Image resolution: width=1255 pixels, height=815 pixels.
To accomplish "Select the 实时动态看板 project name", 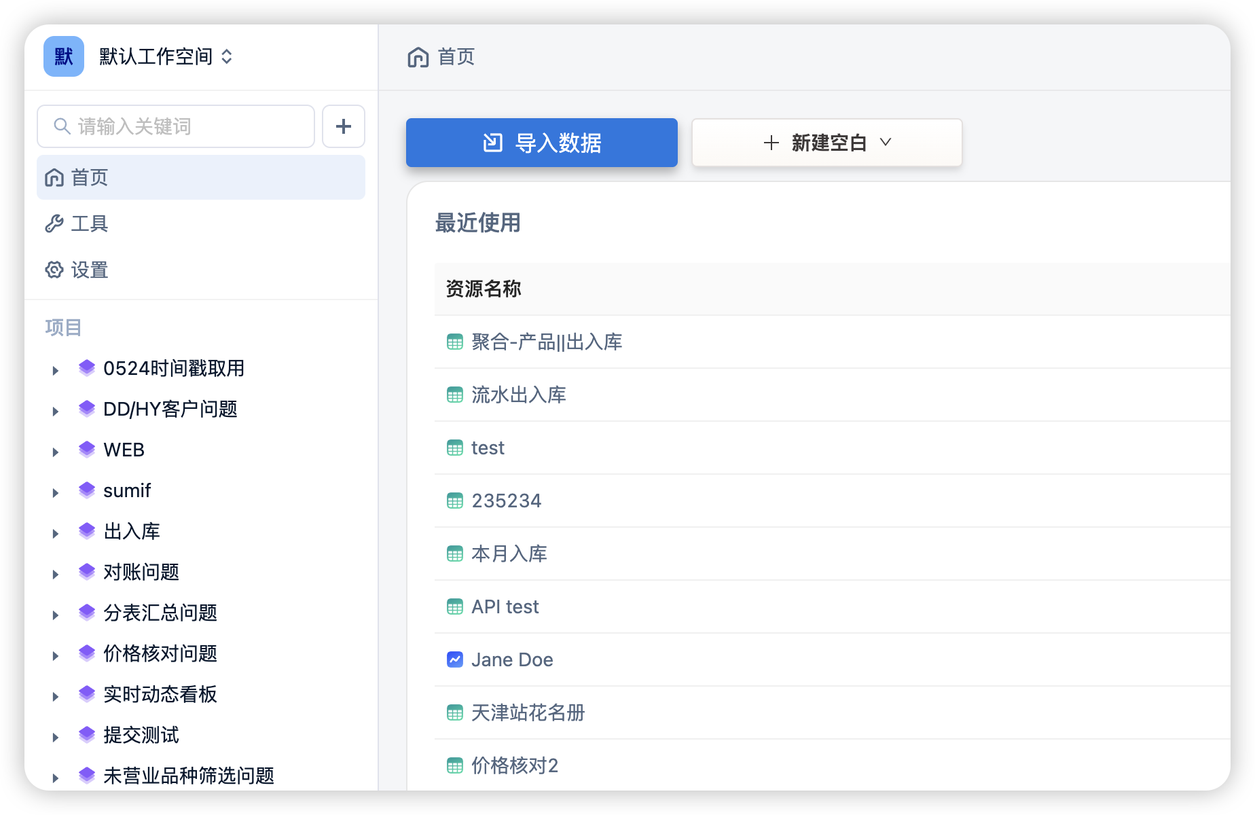I will tap(160, 694).
